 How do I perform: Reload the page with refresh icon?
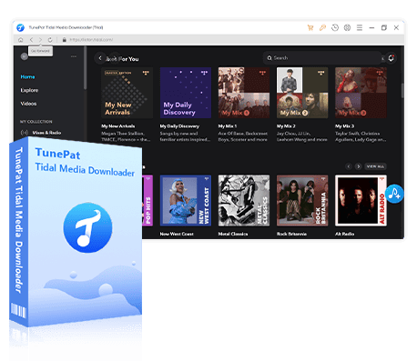pyautogui.click(x=50, y=40)
